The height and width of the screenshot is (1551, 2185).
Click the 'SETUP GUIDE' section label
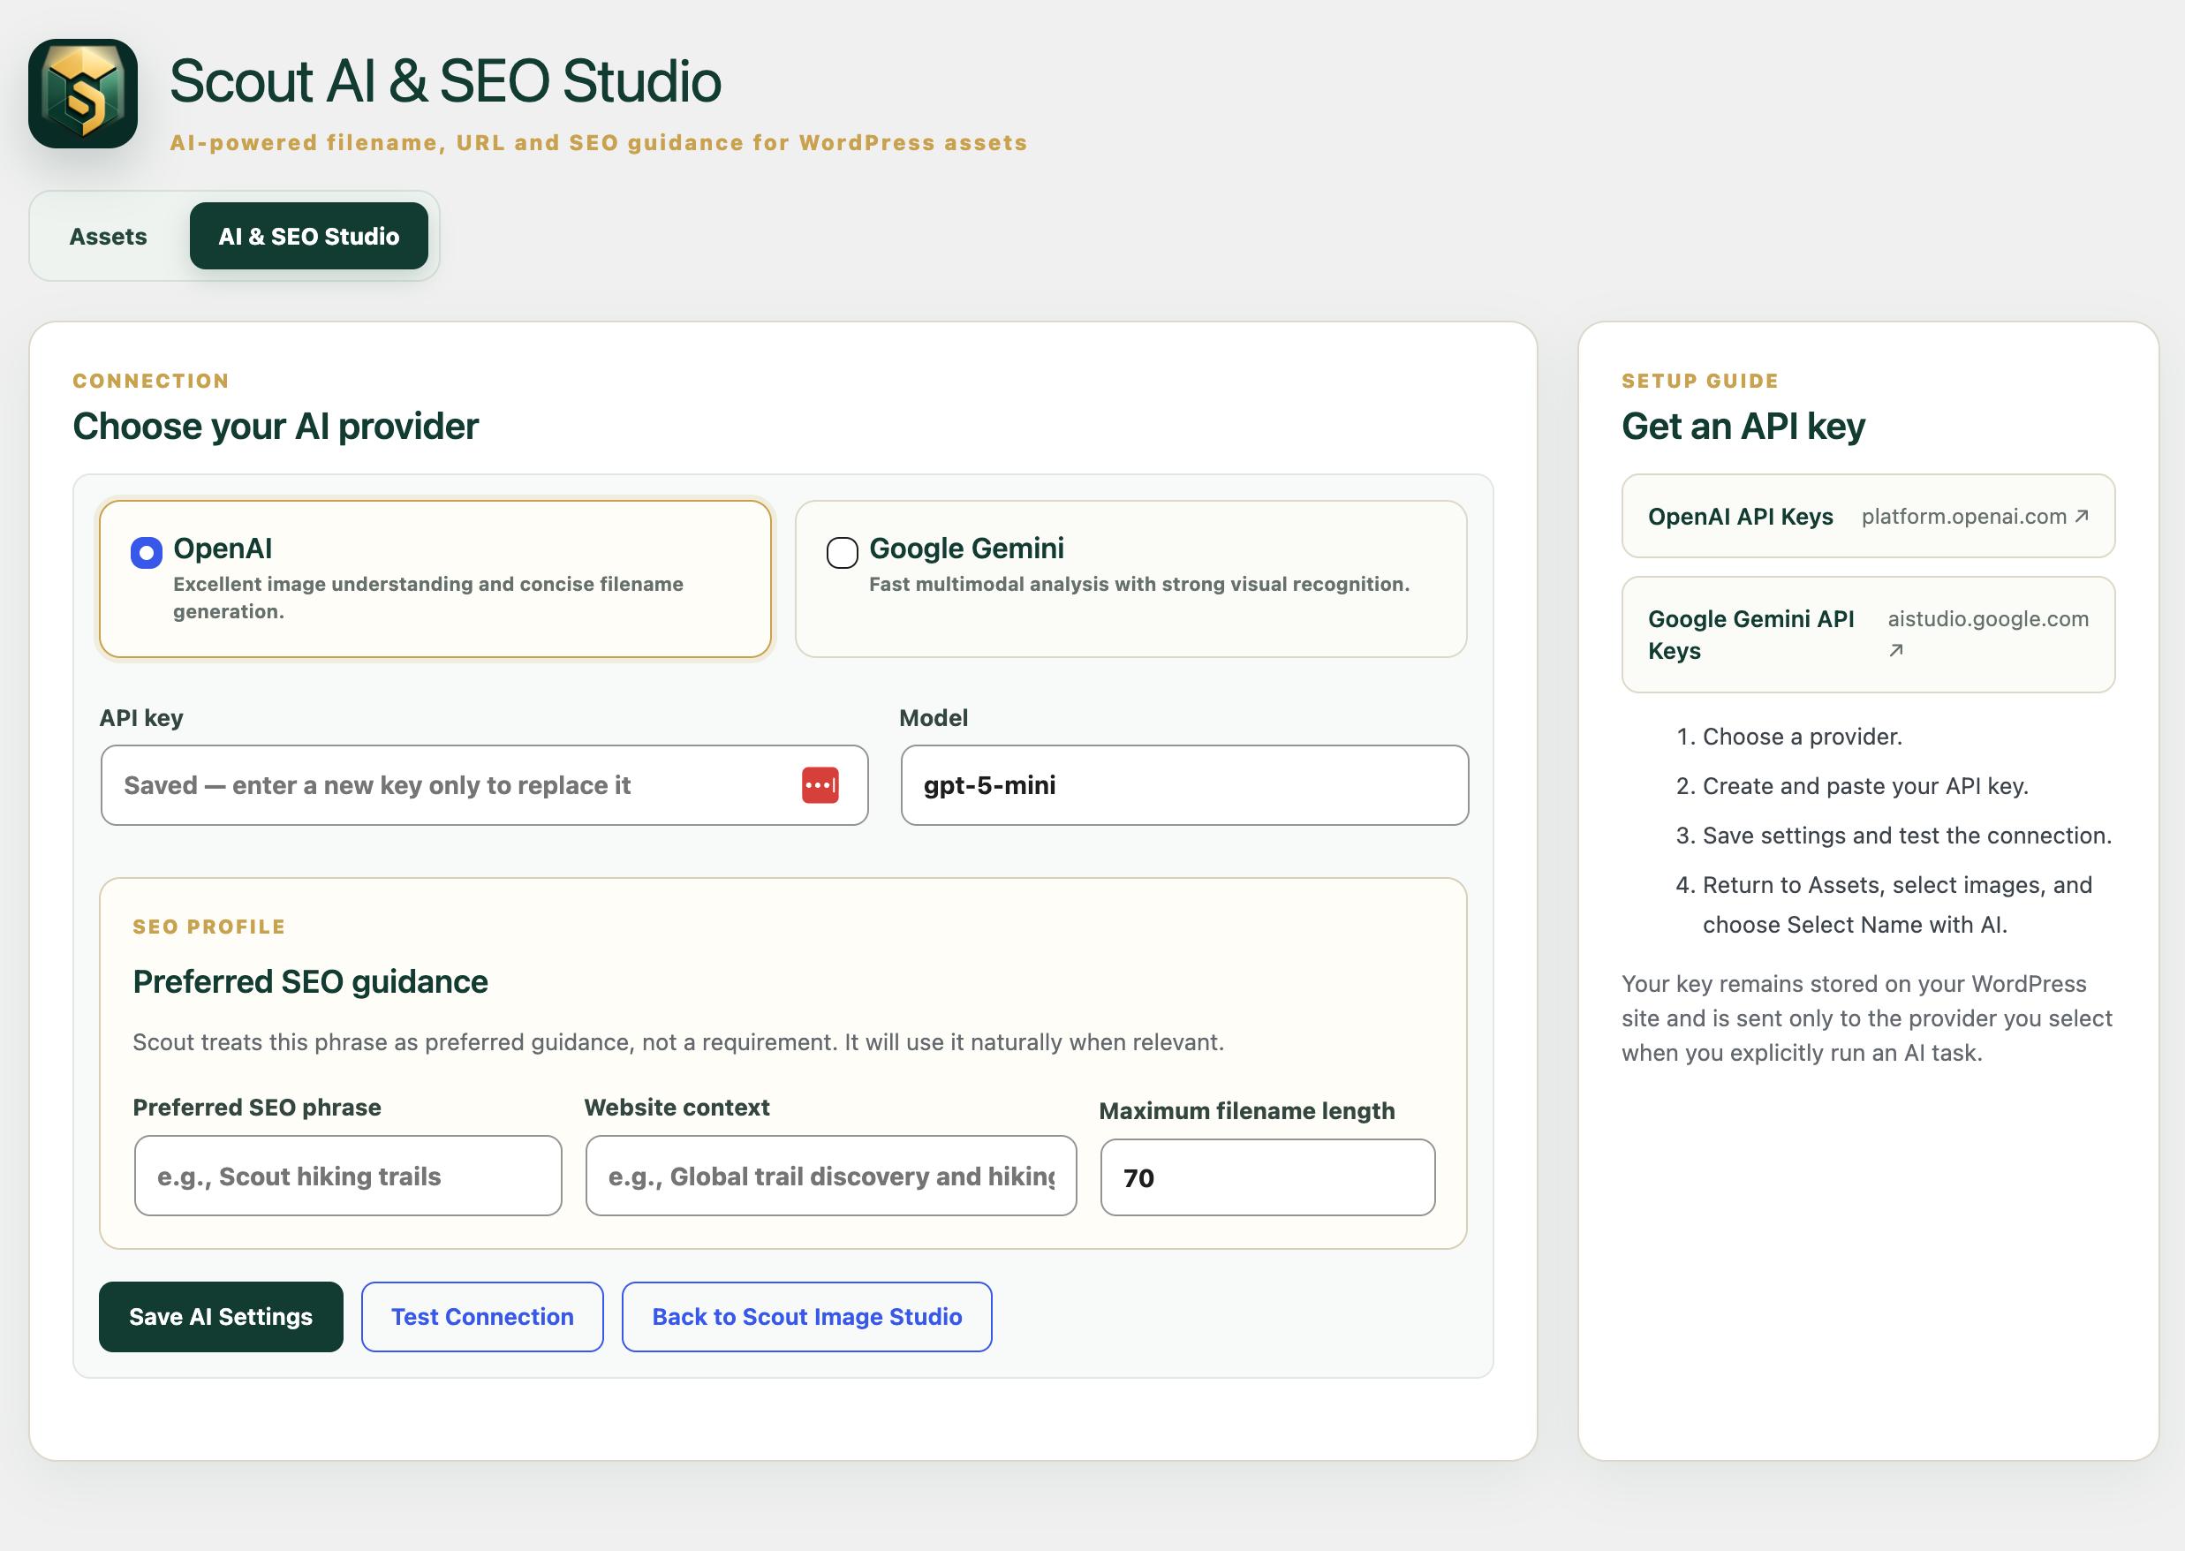[x=1700, y=380]
